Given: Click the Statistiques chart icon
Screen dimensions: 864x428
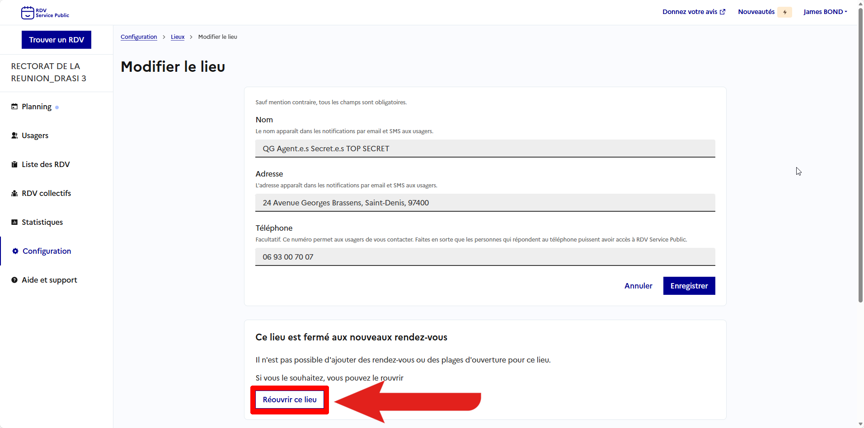Looking at the screenshot, I should pos(14,222).
